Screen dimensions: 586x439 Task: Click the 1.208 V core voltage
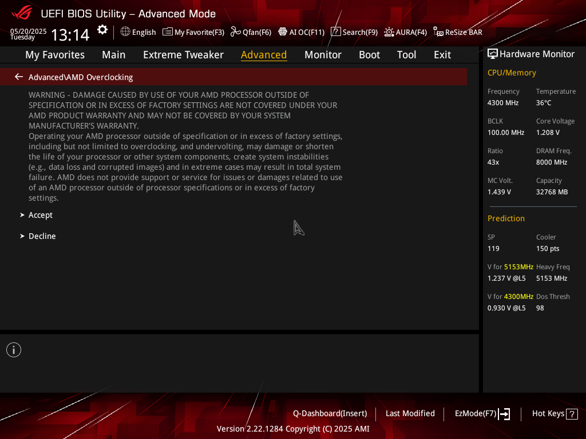pos(548,133)
